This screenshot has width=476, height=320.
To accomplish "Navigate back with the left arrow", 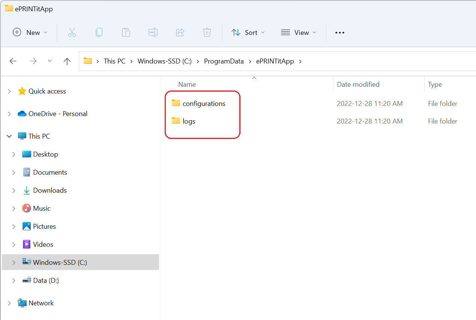I will pyautogui.click(x=13, y=61).
